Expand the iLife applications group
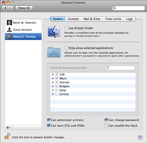 (x=53, y=74)
